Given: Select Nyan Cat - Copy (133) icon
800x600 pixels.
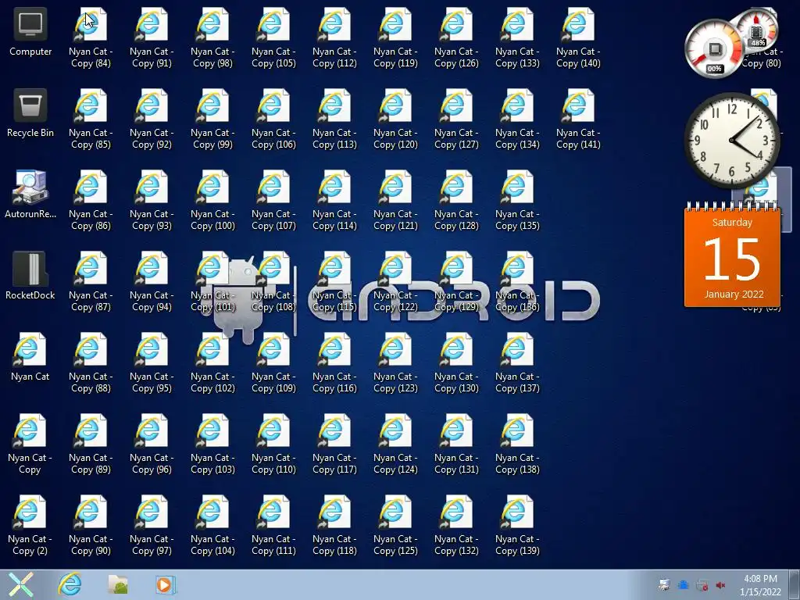Looking at the screenshot, I should pyautogui.click(x=517, y=38).
